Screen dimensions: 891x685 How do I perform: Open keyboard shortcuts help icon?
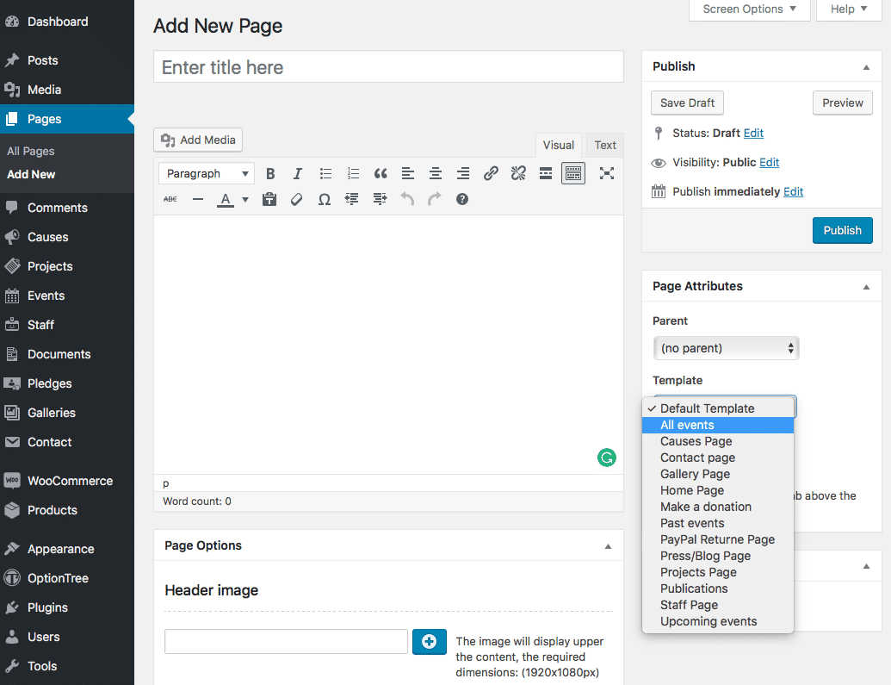click(462, 199)
